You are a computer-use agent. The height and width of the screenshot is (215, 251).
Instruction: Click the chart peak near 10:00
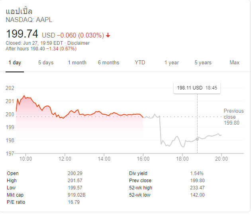click(24, 96)
